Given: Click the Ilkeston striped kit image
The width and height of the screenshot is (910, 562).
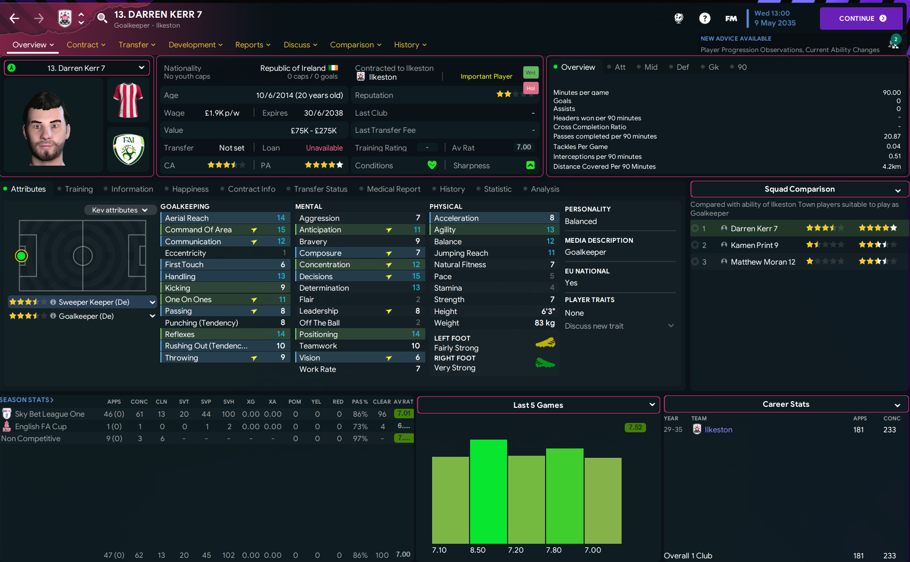Looking at the screenshot, I should (x=128, y=100).
